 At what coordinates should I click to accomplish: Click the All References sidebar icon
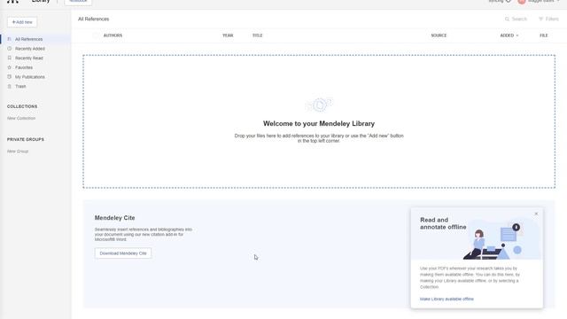click(x=10, y=39)
